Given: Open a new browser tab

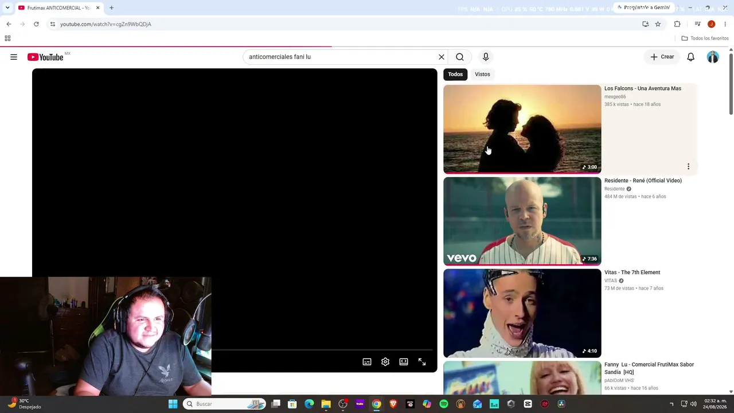Looking at the screenshot, I should pos(111,8).
